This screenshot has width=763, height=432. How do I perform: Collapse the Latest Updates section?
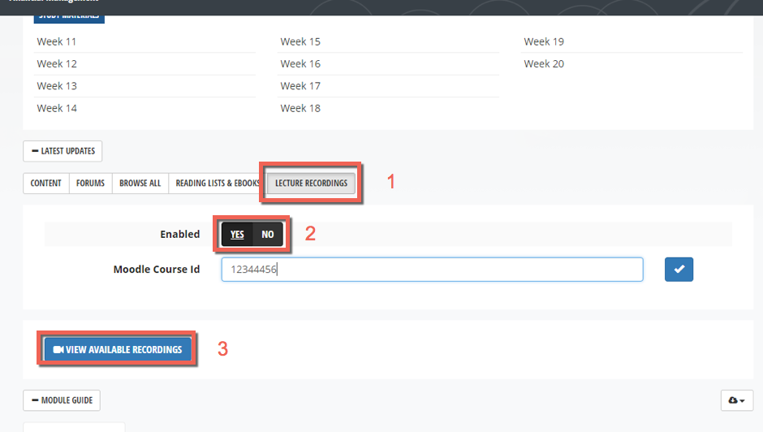coord(63,151)
